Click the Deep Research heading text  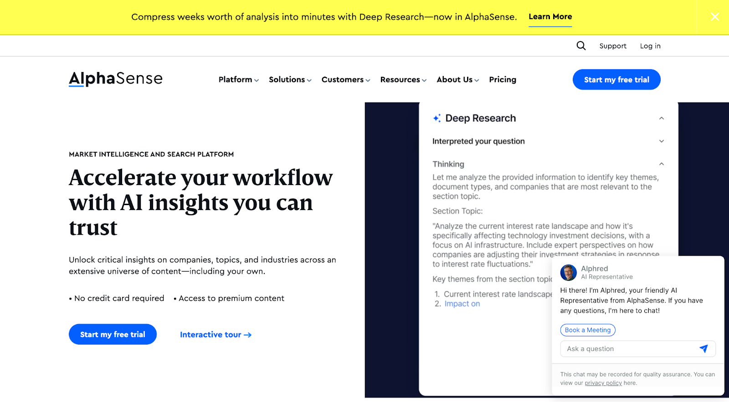481,119
